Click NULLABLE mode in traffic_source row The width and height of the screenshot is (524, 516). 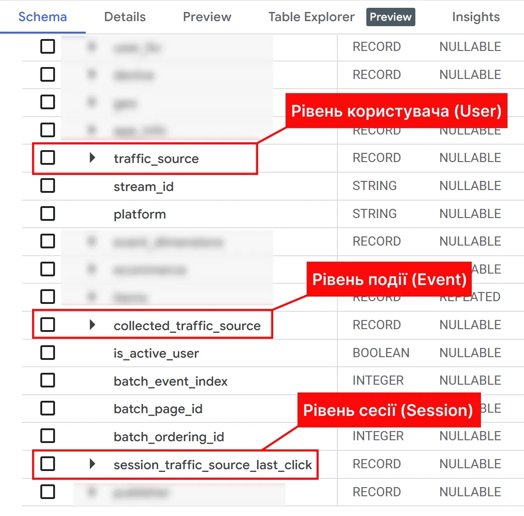pos(470,157)
